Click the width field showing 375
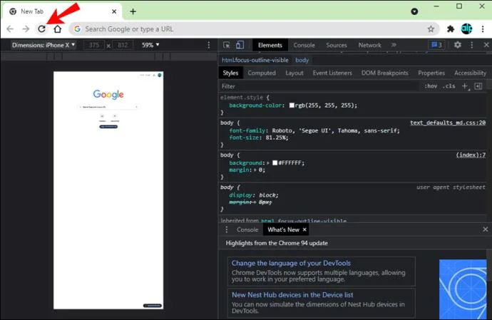The width and height of the screenshot is (492, 320). click(x=94, y=45)
